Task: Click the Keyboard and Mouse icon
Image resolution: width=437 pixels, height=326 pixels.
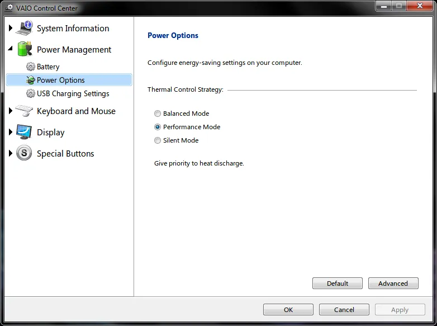Action: point(24,111)
